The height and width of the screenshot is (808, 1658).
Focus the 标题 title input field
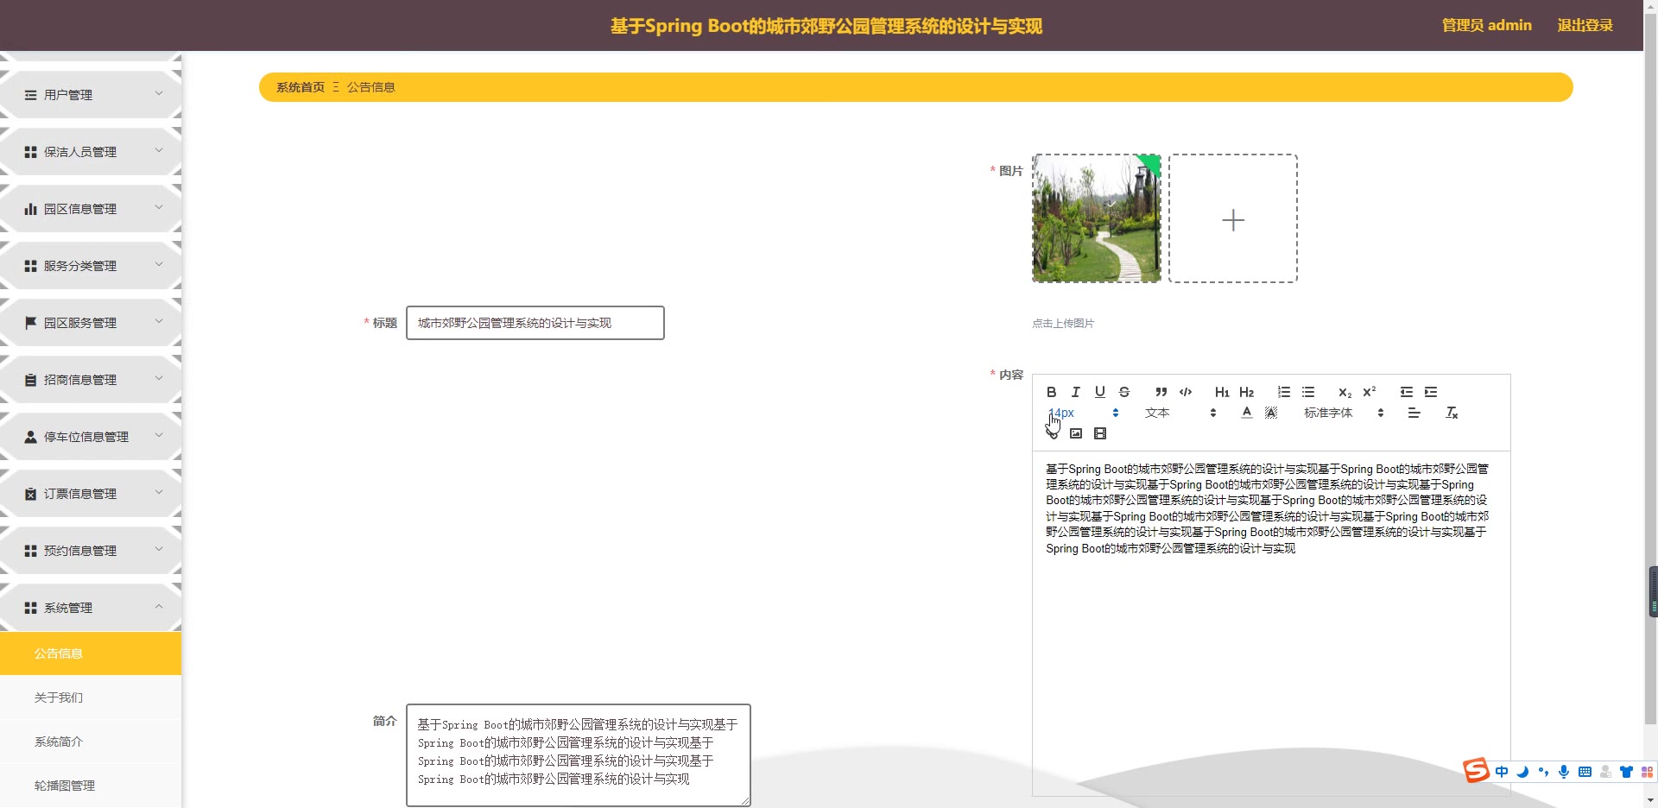point(535,323)
